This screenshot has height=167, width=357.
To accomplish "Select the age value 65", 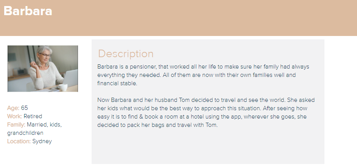I will [25, 108].
